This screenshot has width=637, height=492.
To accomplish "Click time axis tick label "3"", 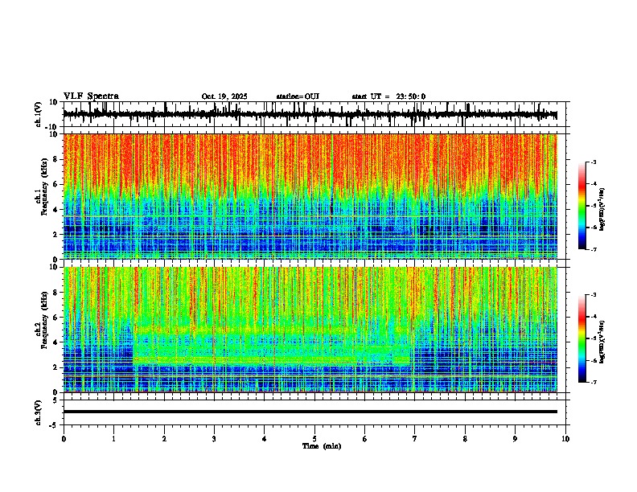I will 214,439.
